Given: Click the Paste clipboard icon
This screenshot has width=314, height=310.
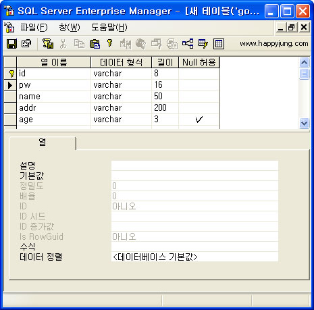Looking at the screenshot, I should click(95, 44).
